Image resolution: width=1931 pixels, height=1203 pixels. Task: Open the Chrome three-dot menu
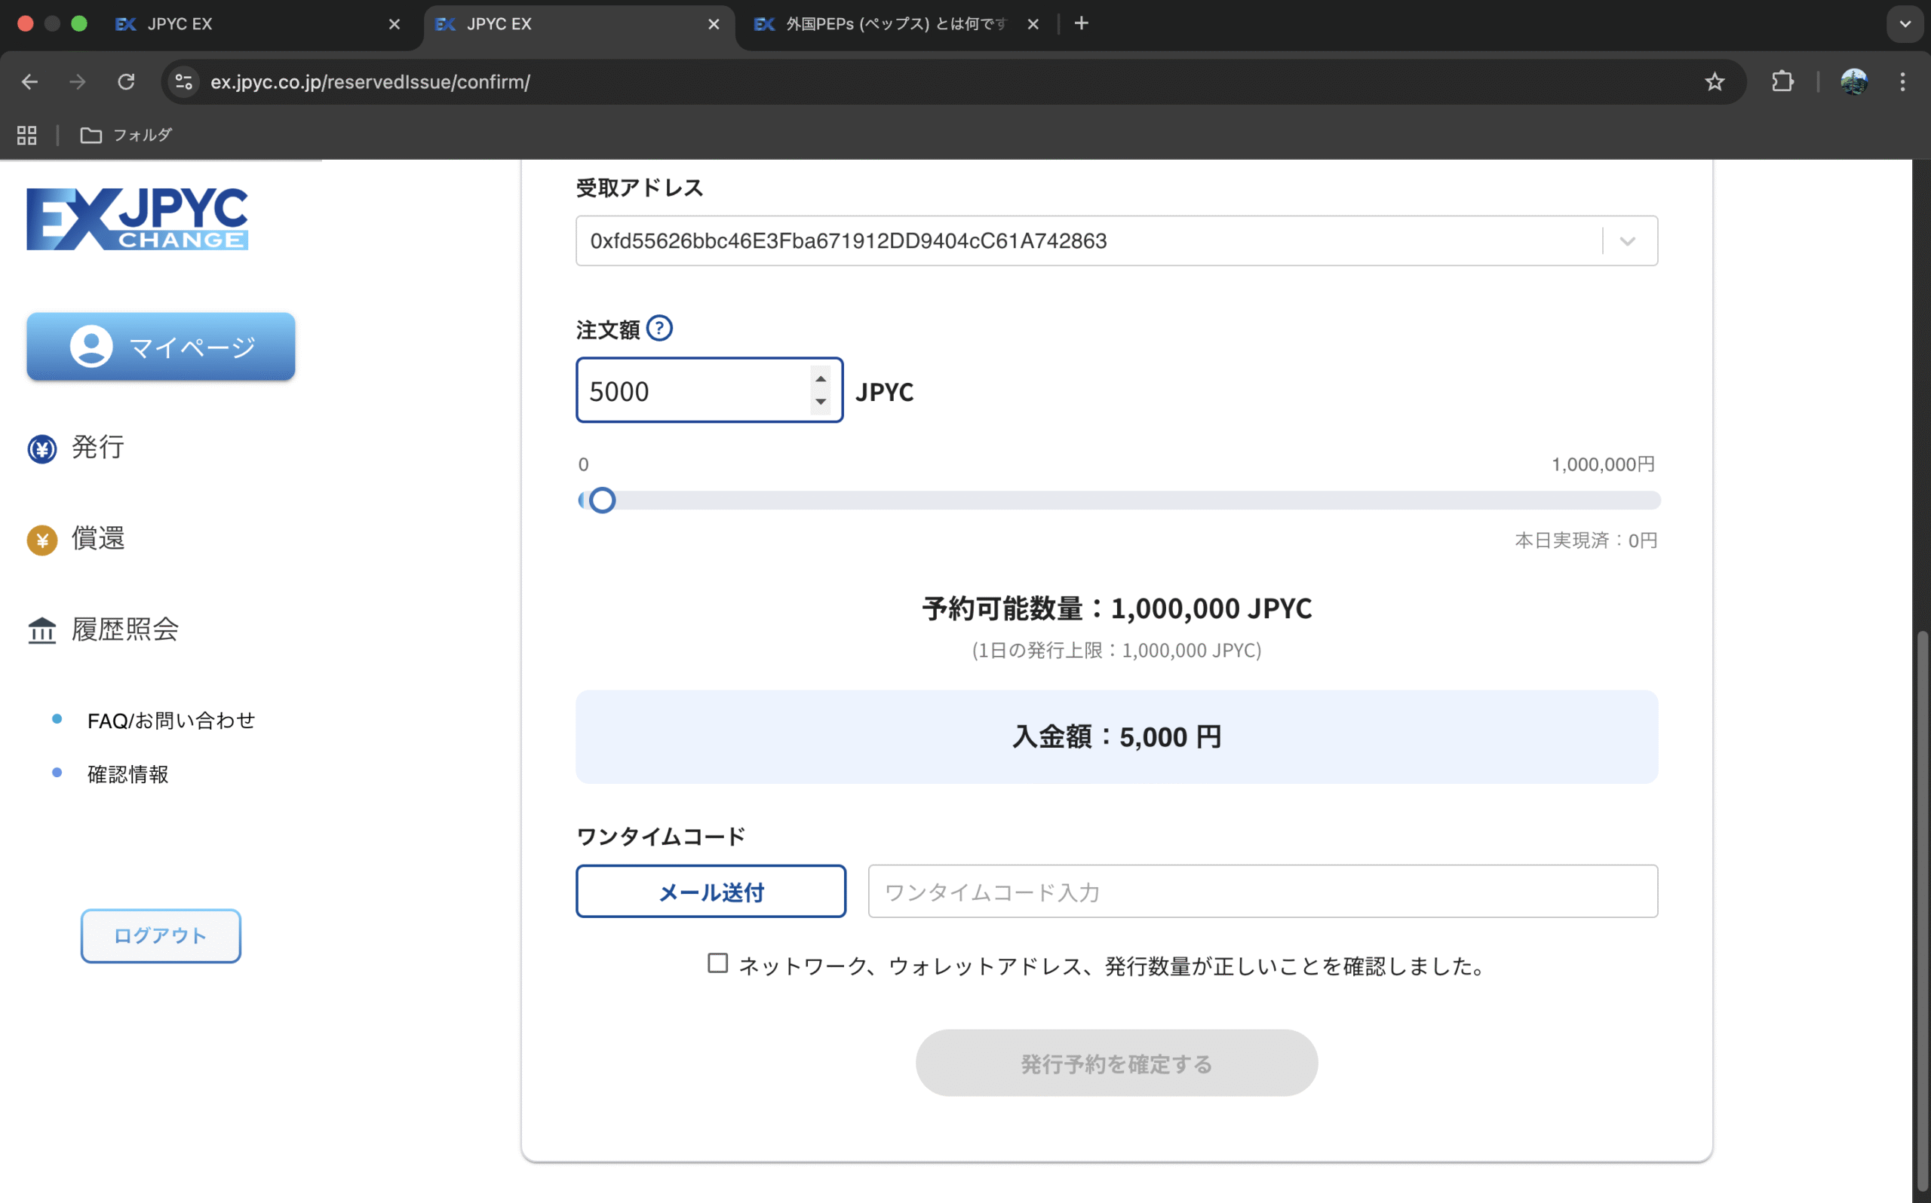coord(1902,82)
